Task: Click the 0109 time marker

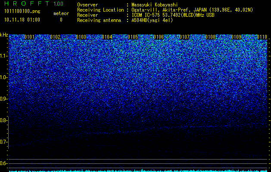Action: tap(236, 37)
